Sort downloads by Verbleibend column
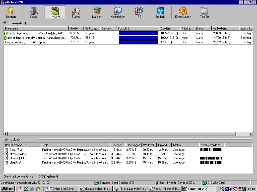This screenshot has height=192, width=257. coord(225,28)
